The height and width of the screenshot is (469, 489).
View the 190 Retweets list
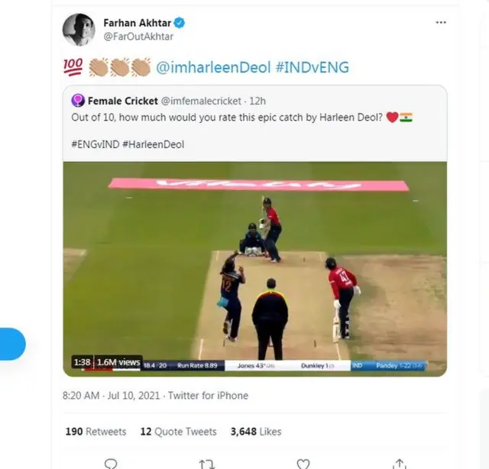click(x=96, y=432)
